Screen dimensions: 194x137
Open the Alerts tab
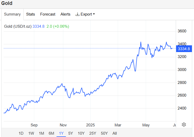65,14
